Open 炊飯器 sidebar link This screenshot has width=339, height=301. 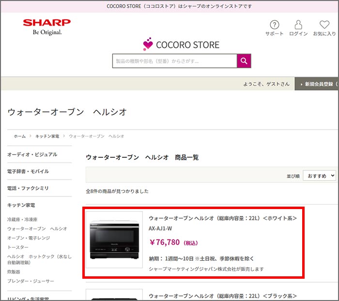(15, 272)
